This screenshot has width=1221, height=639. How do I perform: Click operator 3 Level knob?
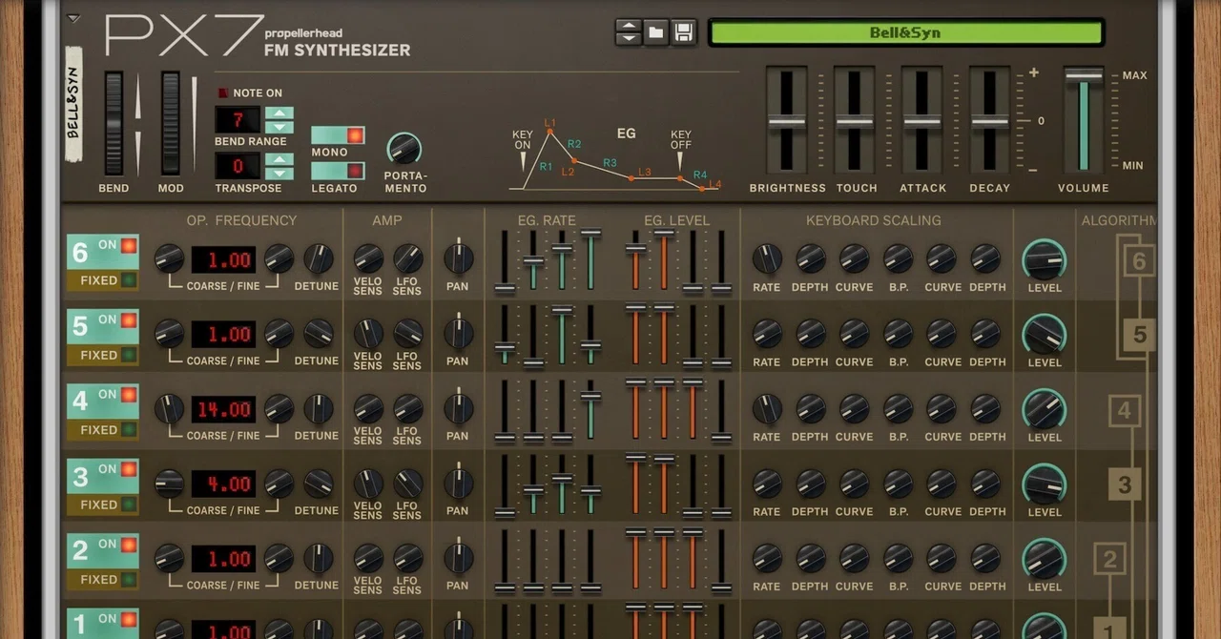coord(1045,484)
